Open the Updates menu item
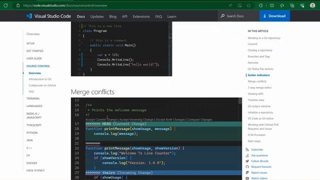The width and height of the screenshot is (320, 180). point(97,16)
